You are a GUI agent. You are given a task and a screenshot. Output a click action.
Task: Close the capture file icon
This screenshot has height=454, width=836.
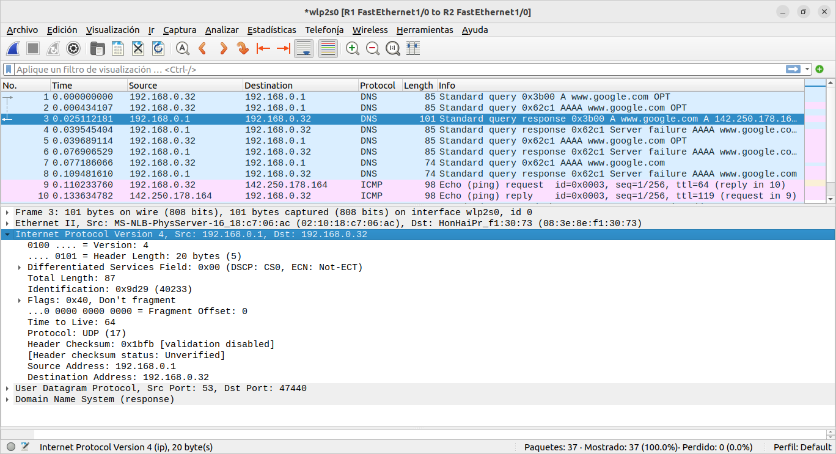click(138, 48)
